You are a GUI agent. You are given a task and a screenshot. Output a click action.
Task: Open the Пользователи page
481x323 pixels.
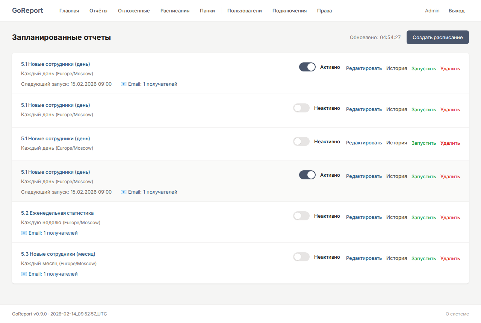[244, 11]
